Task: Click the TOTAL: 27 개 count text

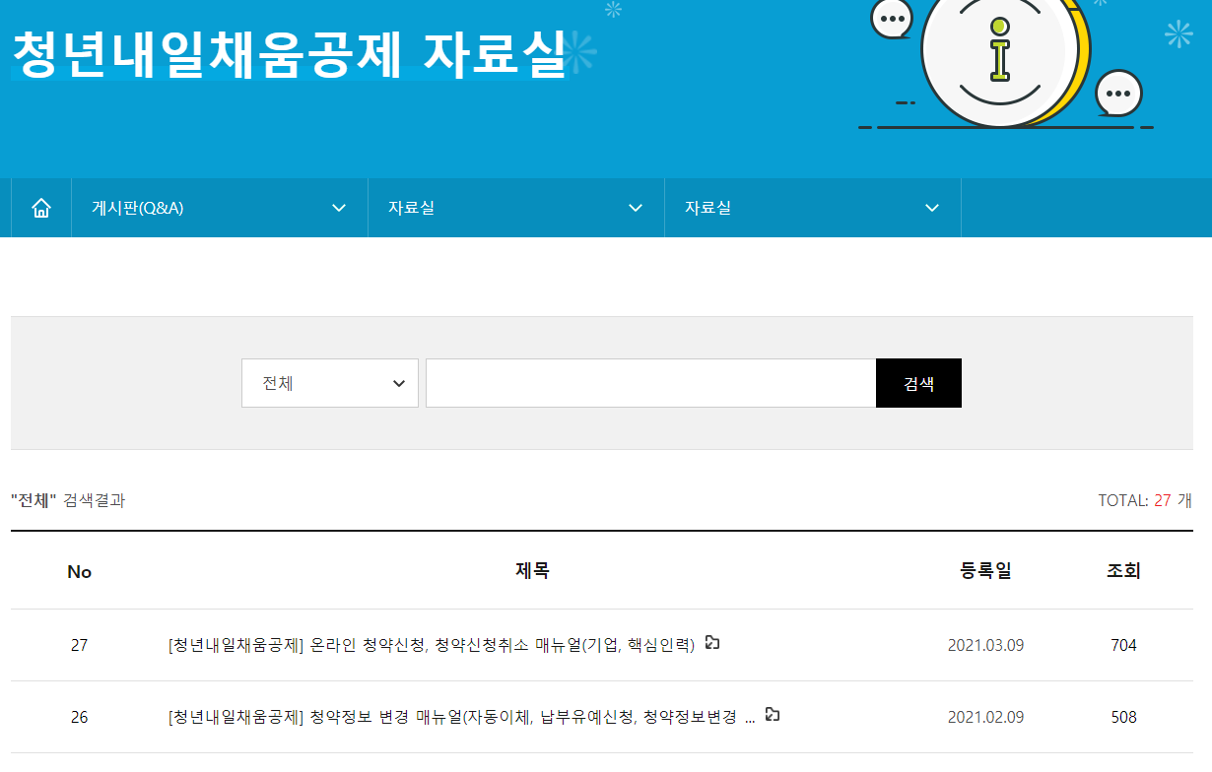Action: pyautogui.click(x=1145, y=500)
